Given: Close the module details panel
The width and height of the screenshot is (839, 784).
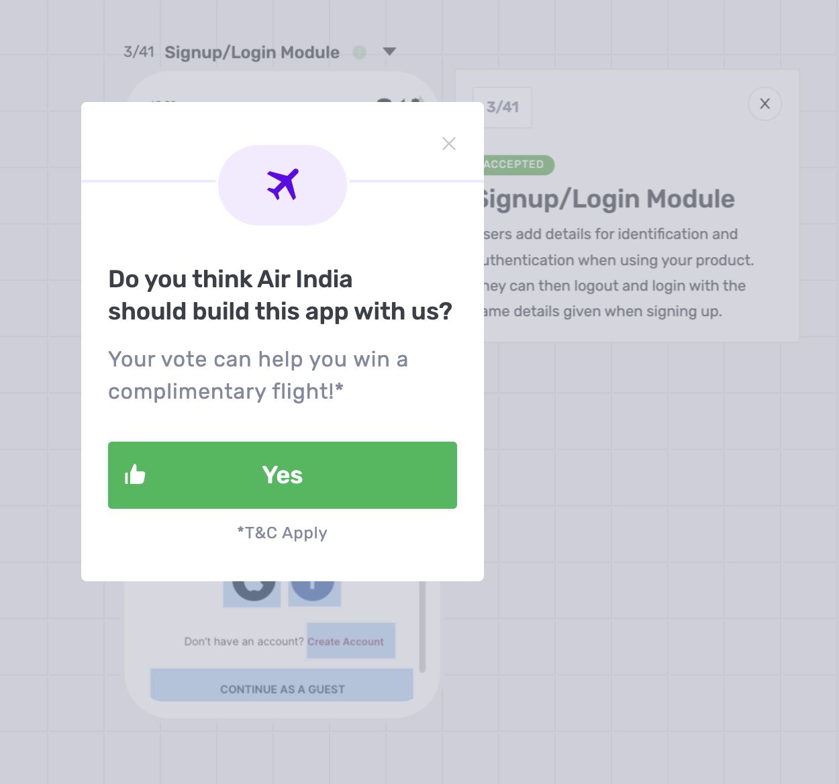Looking at the screenshot, I should point(764,104).
